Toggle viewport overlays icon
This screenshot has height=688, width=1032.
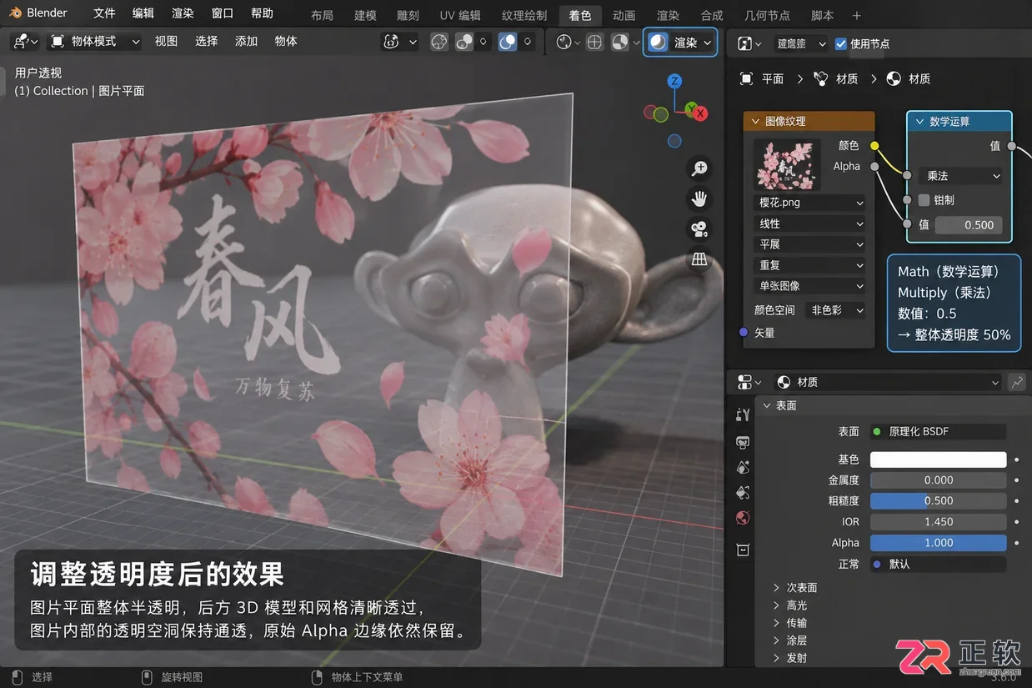point(465,42)
